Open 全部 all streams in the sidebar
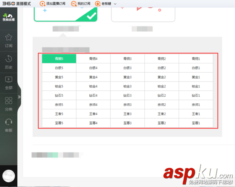235x187 pixels. 8,83
